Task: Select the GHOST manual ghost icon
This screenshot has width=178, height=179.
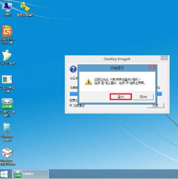Action: 7,57
